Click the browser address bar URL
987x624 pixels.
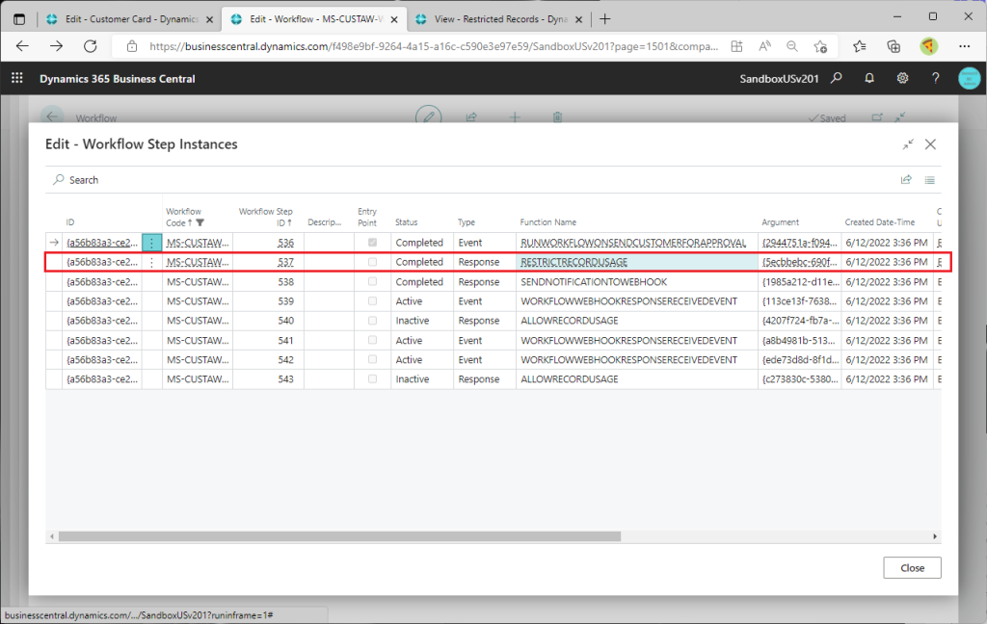coord(434,46)
